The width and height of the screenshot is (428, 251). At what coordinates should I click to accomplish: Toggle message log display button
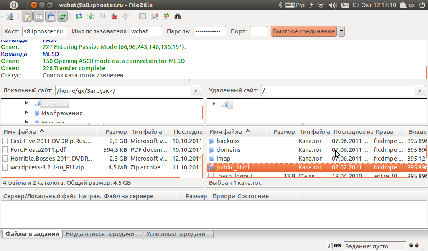(28, 17)
